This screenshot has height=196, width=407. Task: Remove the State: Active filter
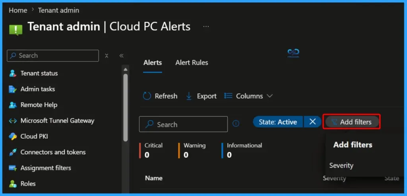pos(312,122)
